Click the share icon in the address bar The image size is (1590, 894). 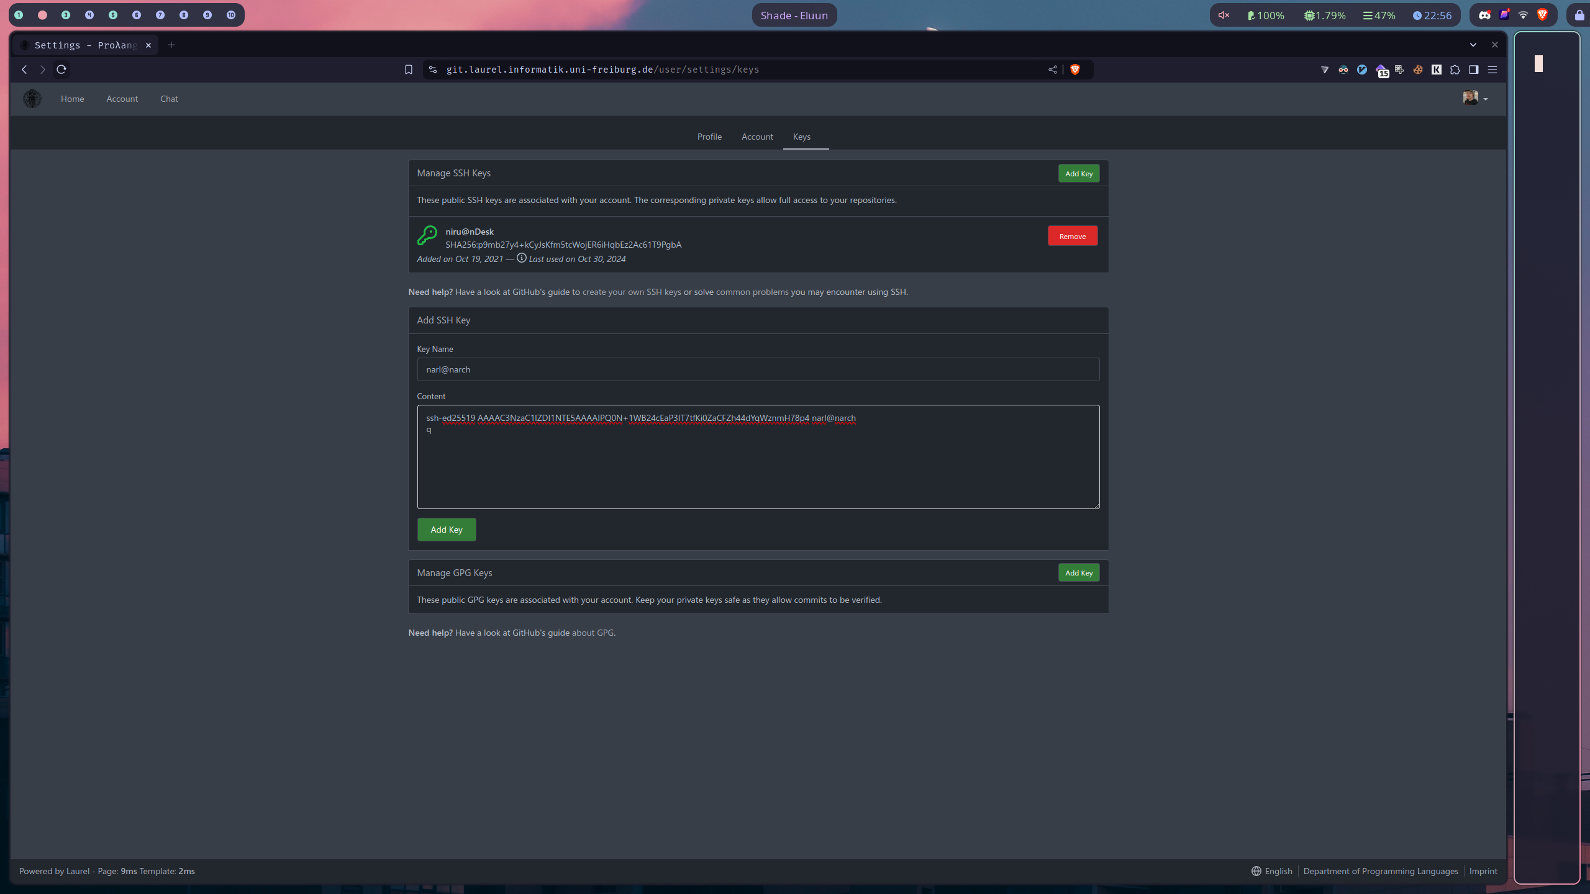[x=1053, y=70]
